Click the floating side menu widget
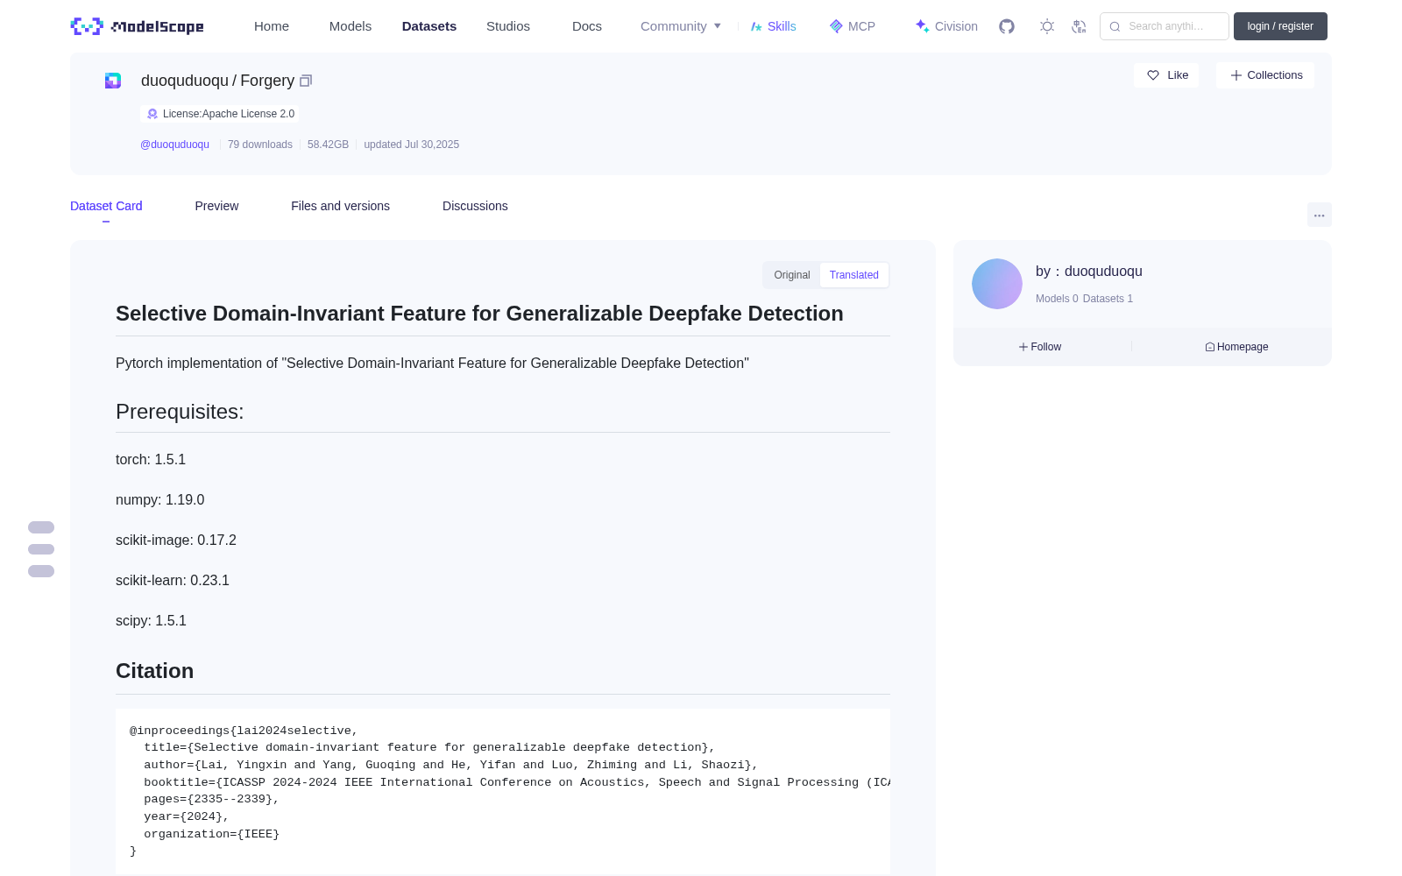Image resolution: width=1402 pixels, height=876 pixels. click(41, 549)
